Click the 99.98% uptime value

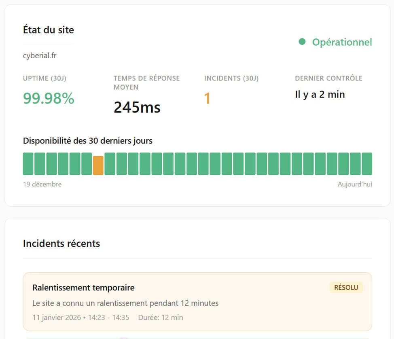pyautogui.click(x=49, y=98)
